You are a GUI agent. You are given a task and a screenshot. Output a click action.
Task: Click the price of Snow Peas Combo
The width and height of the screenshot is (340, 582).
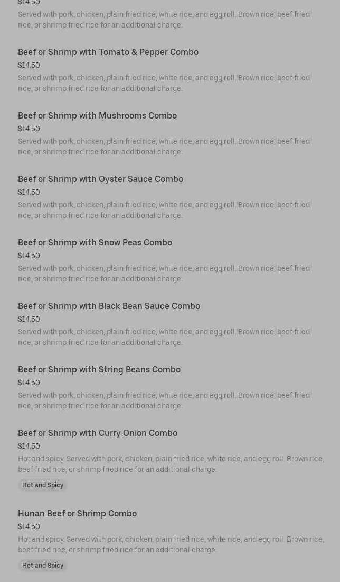tap(29, 256)
